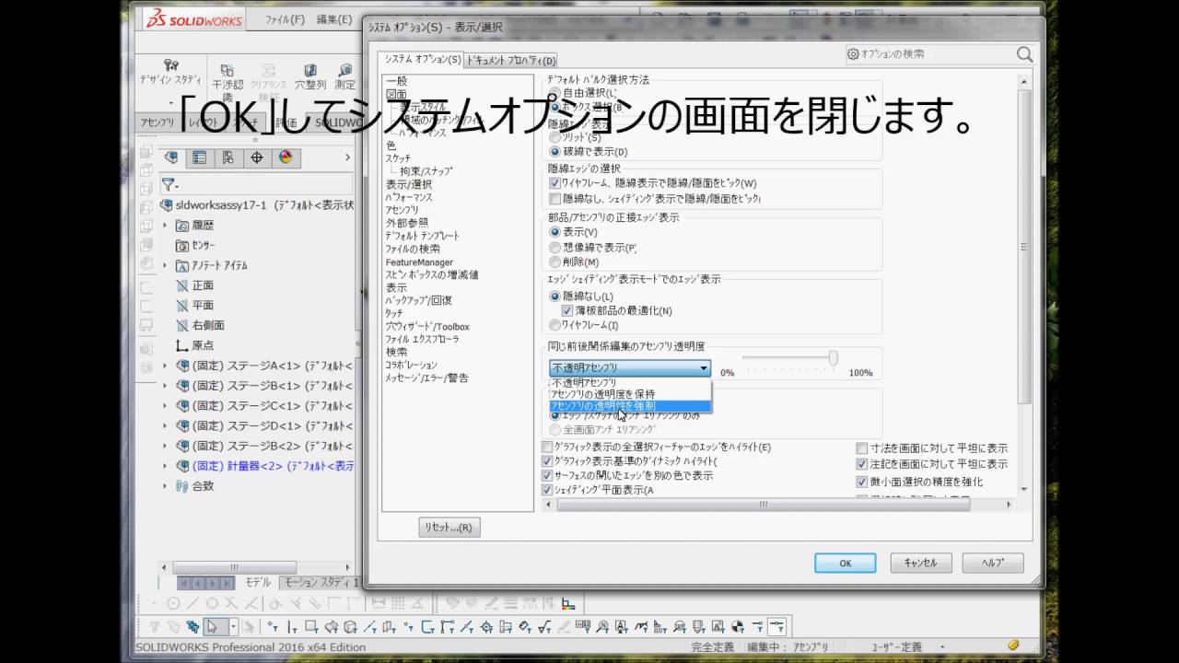The height and width of the screenshot is (663, 1179).
Task: Toggle the 薄板部品の最適化(N) checkbox
Action: point(567,311)
